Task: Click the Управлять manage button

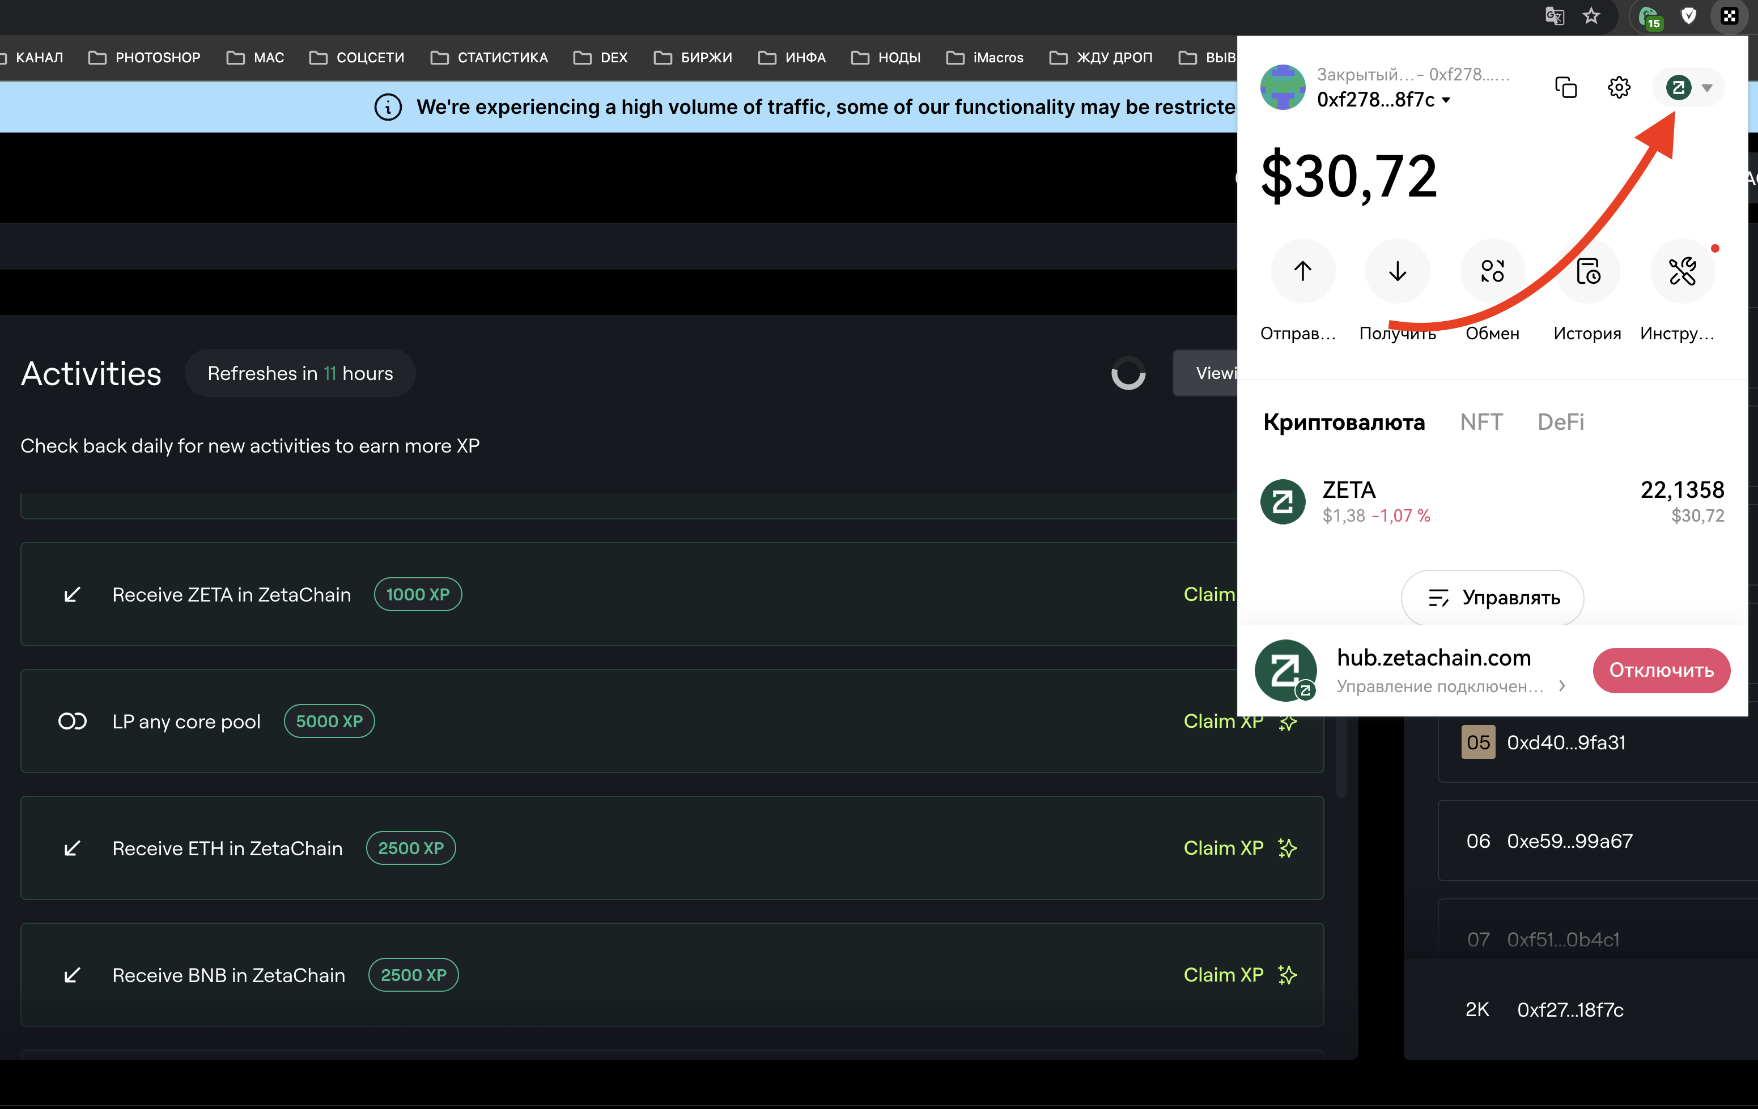Action: tap(1492, 598)
